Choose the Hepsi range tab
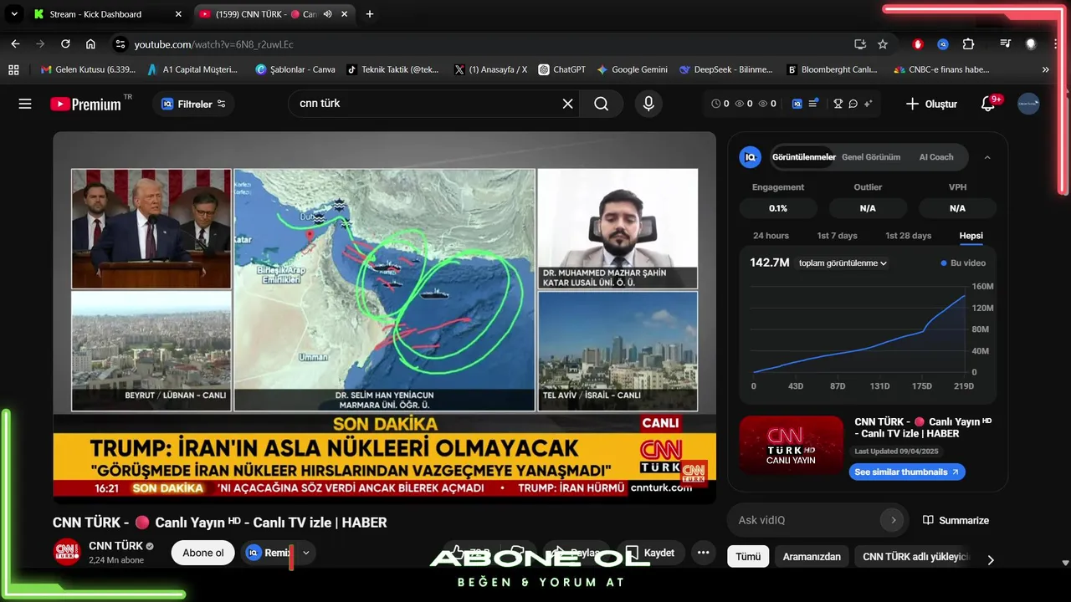 (971, 236)
